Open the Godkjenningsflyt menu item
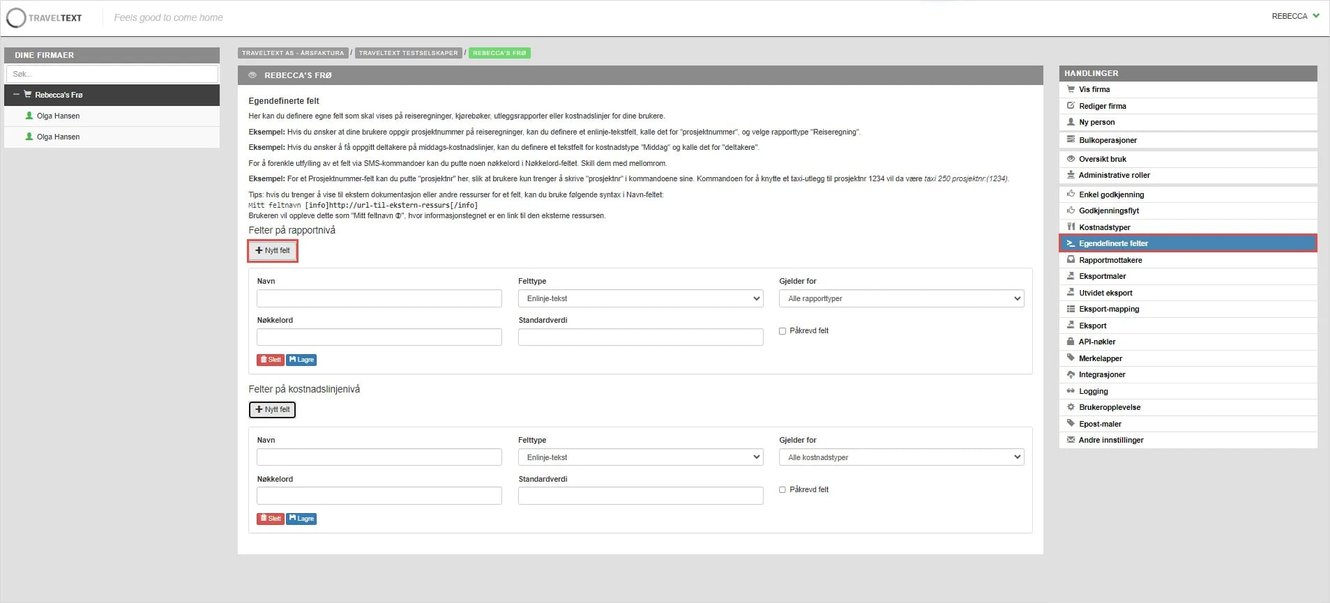This screenshot has height=603, width=1330. [1108, 211]
